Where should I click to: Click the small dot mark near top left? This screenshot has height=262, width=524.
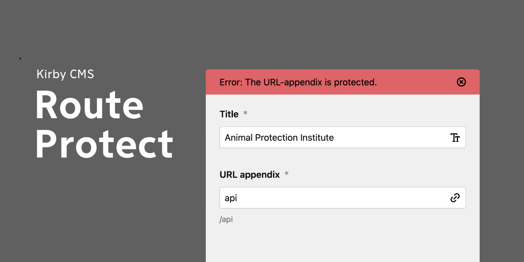tap(20, 58)
